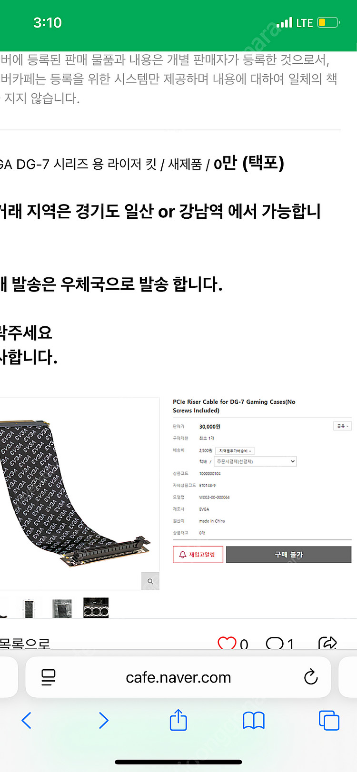Zoom product image with magnifier icon
This screenshot has width=357, height=772.
tap(150, 581)
